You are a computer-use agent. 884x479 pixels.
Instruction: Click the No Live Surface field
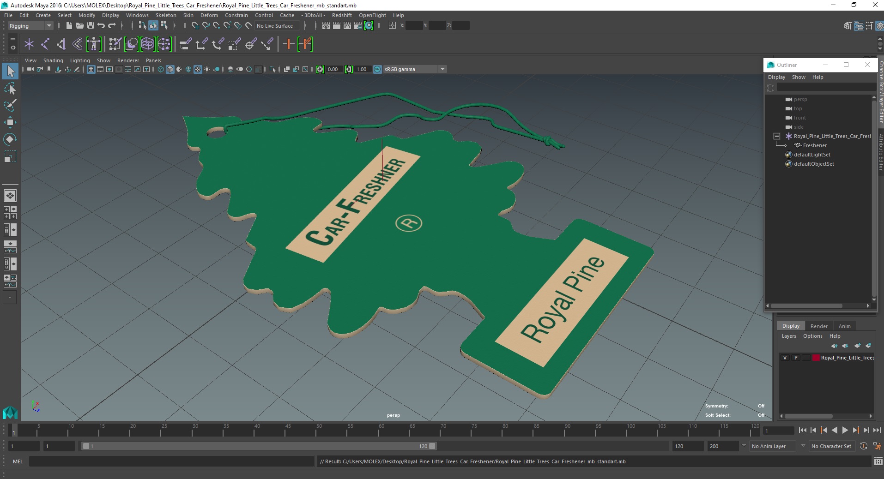click(x=277, y=26)
